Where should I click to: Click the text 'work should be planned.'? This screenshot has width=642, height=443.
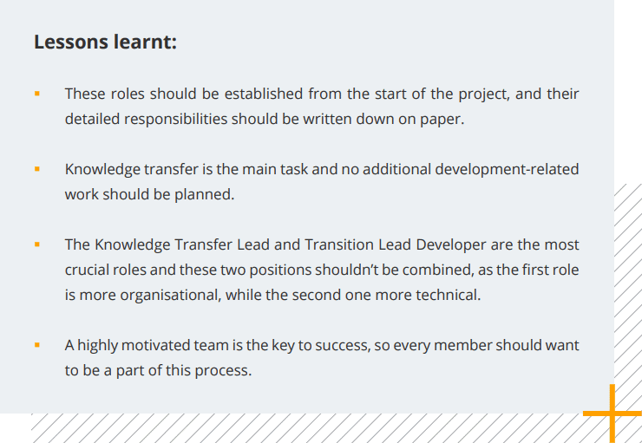(x=149, y=194)
